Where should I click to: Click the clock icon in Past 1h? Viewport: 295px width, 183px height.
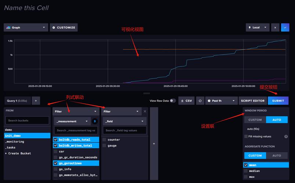(x=209, y=101)
